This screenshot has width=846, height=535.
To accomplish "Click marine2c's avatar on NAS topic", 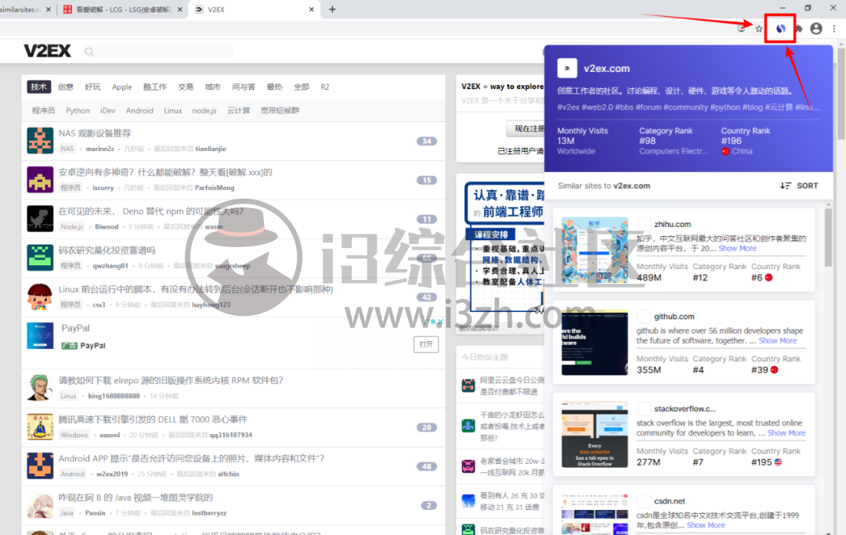I will click(x=40, y=141).
